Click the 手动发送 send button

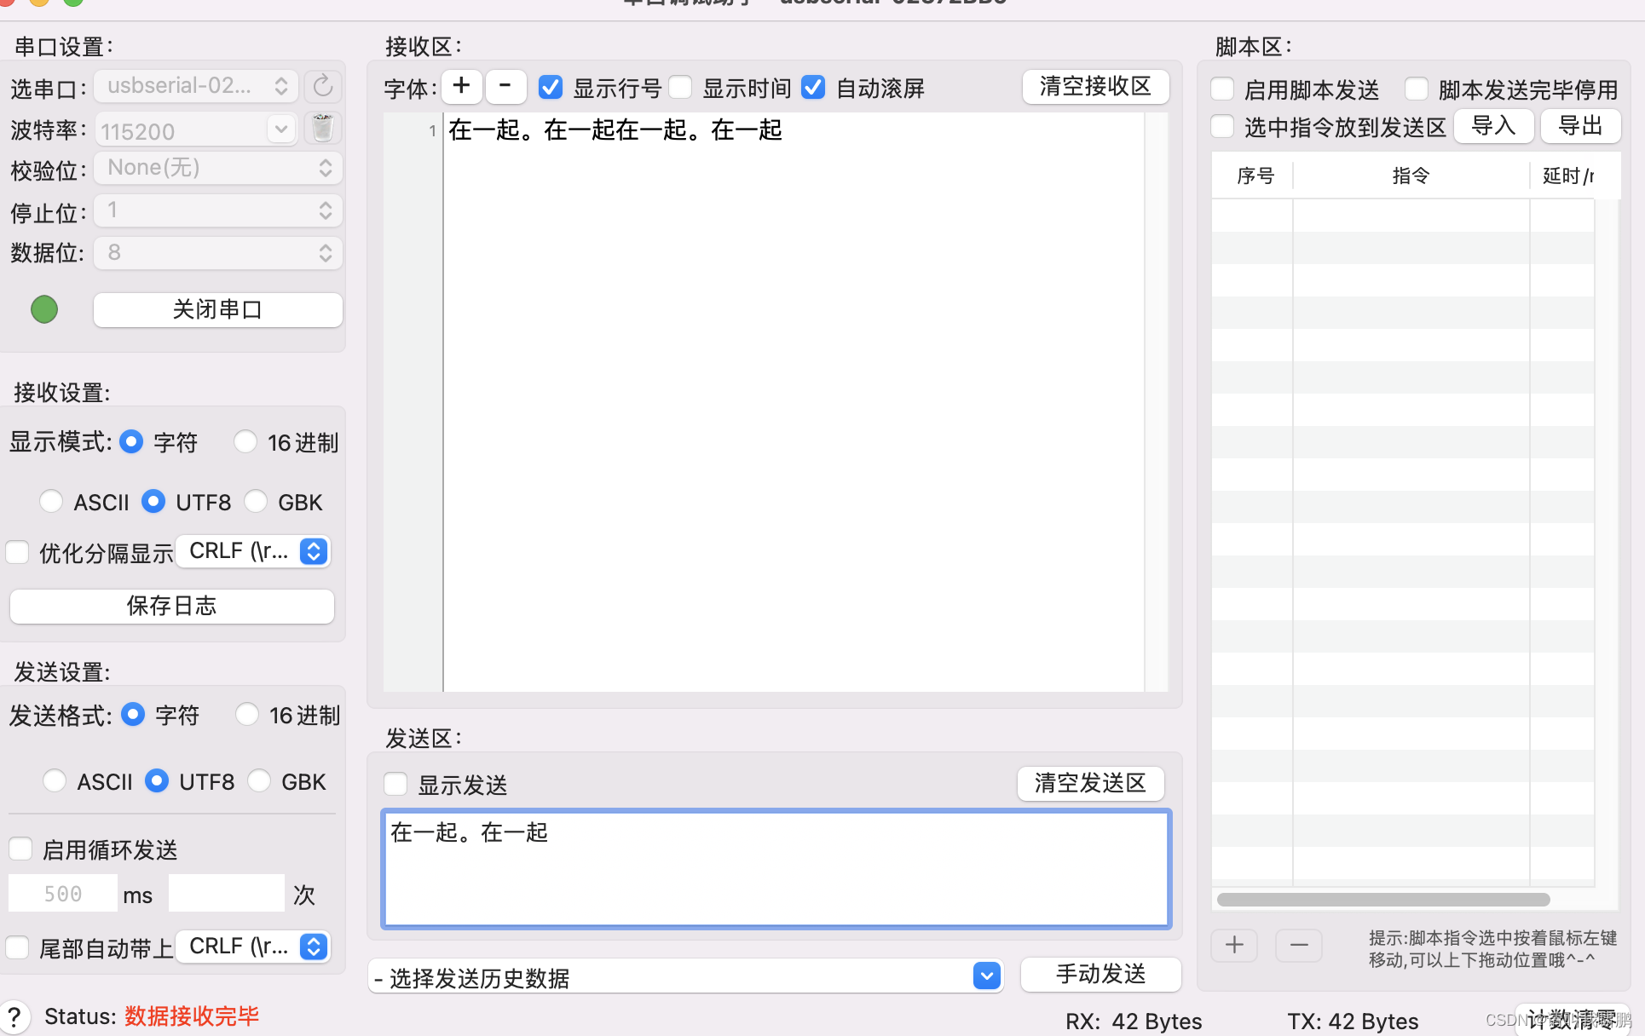click(x=1100, y=975)
